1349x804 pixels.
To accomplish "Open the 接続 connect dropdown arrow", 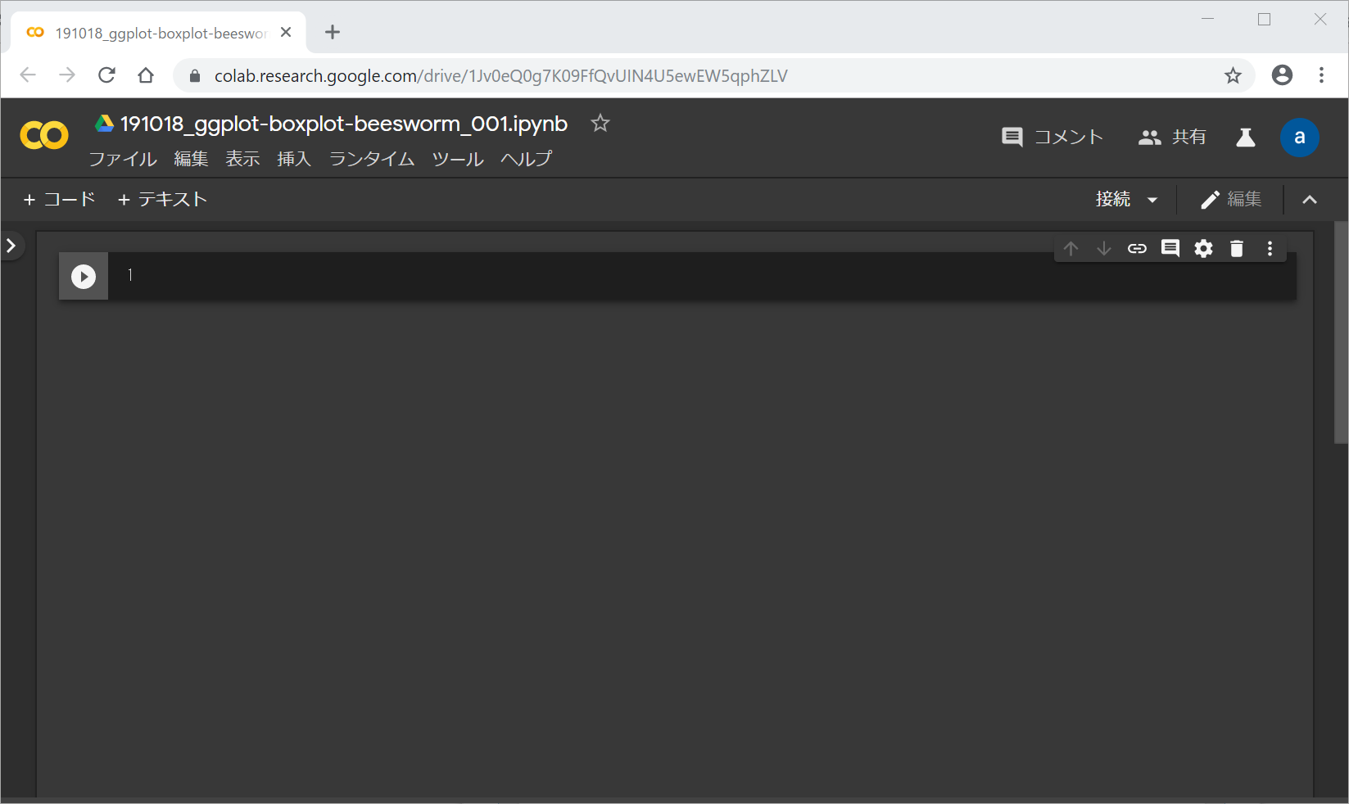I will pyautogui.click(x=1152, y=200).
